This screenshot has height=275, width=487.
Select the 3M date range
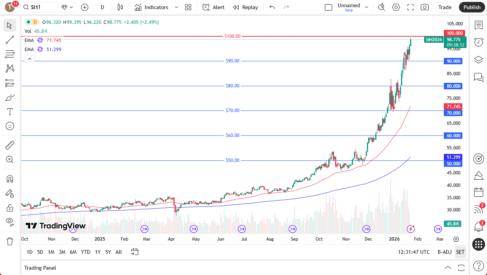(62, 252)
